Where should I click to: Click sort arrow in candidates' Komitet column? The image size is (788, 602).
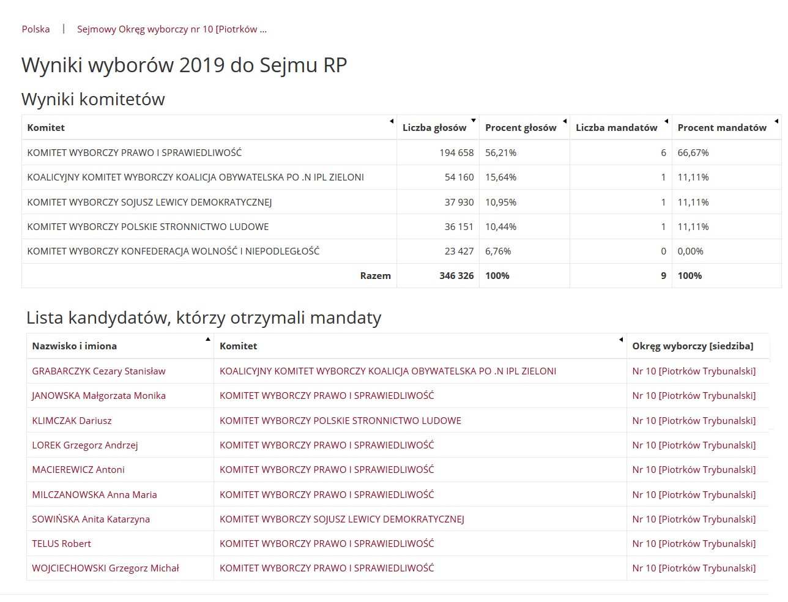pyautogui.click(x=621, y=340)
